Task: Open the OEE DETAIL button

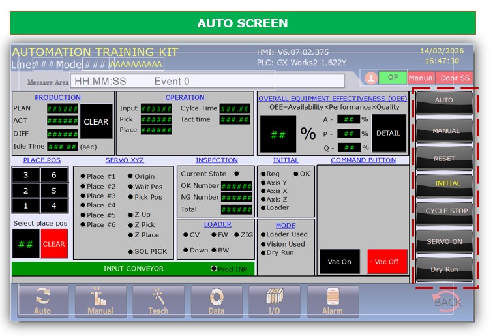Action: [x=389, y=133]
